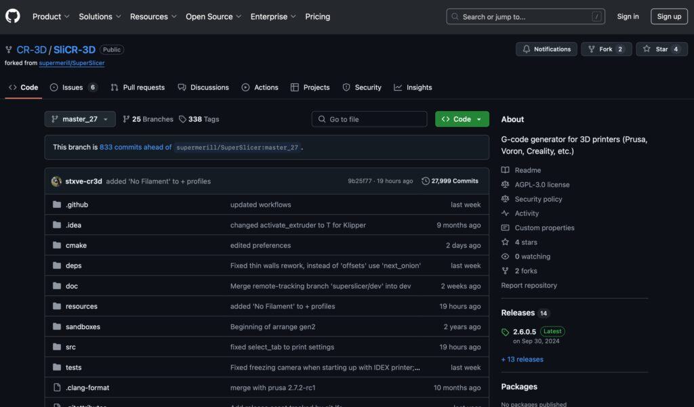Switch to the Insights tab
This screenshot has width=694, height=407.
click(413, 87)
